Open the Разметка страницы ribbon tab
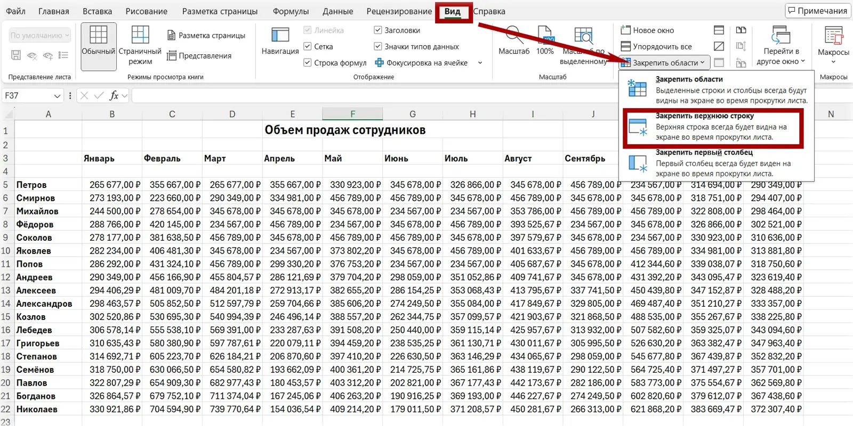 pos(220,11)
